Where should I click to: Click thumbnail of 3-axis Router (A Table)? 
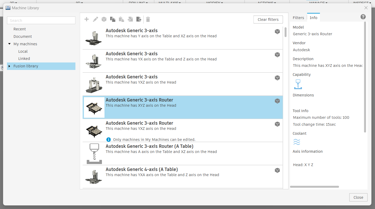coord(94,154)
